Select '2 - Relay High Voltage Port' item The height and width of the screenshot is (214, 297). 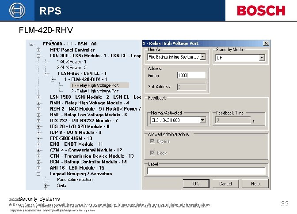(x=95, y=91)
